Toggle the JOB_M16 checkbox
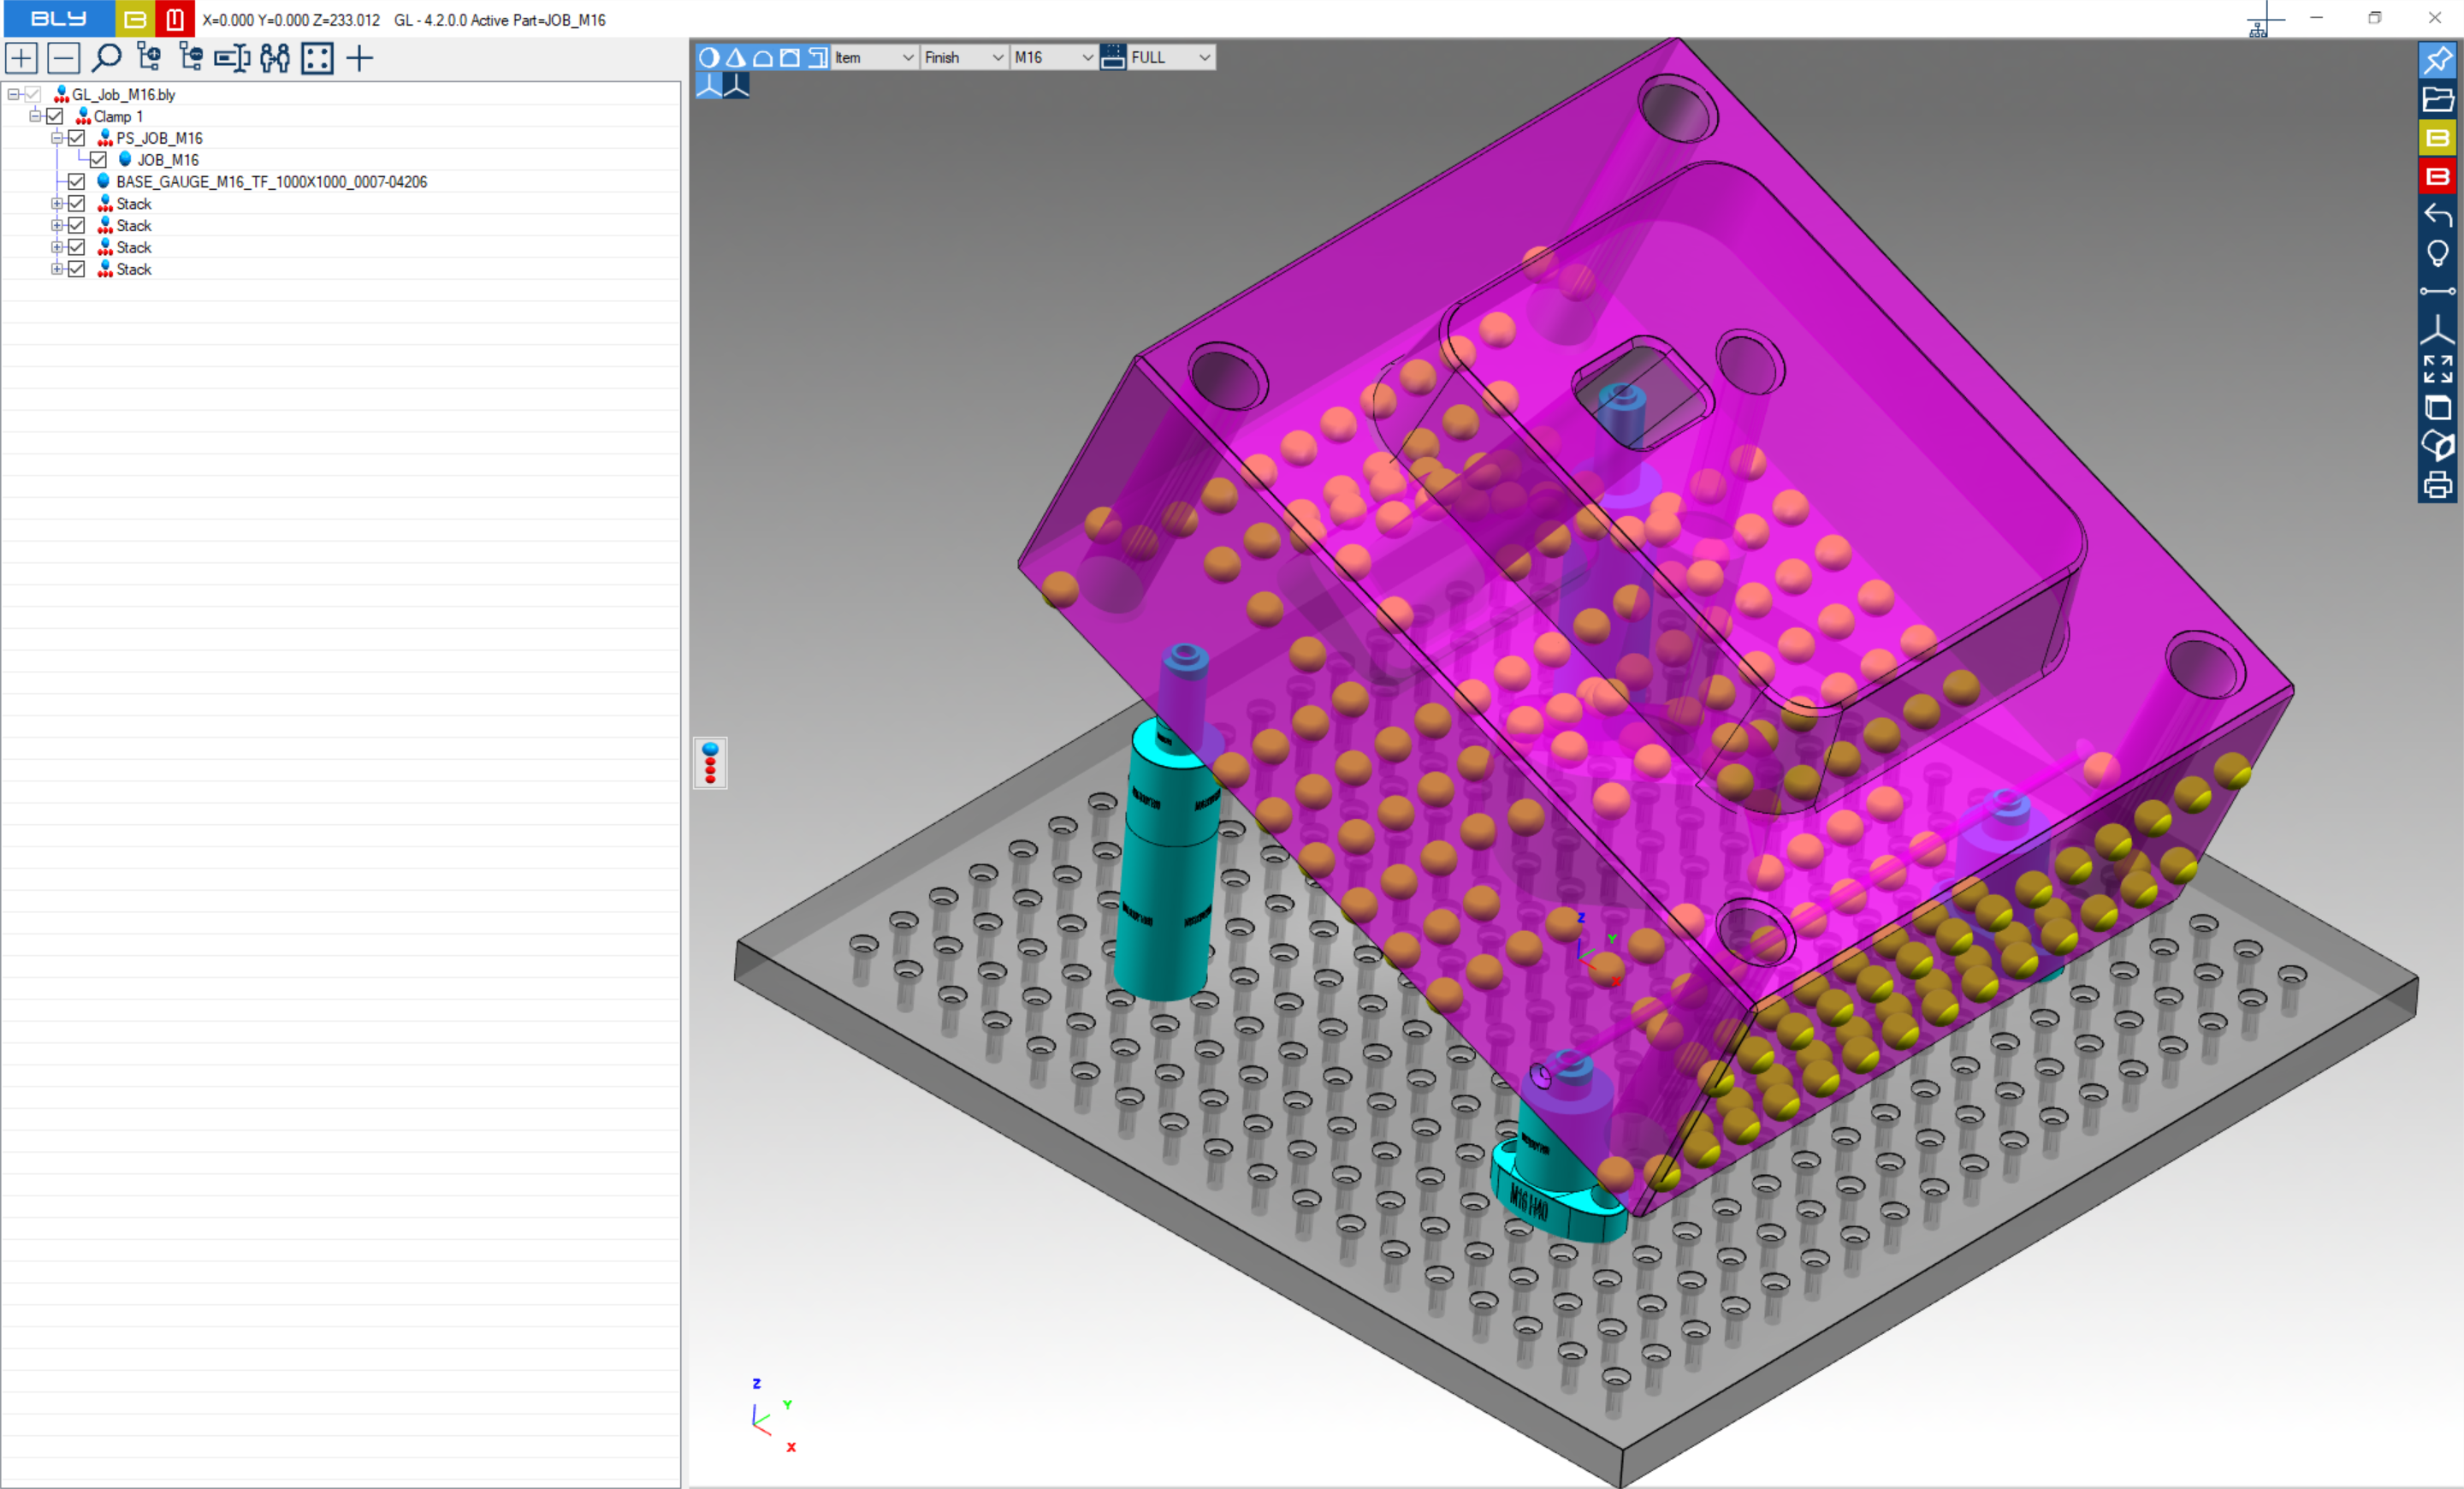 pyautogui.click(x=98, y=160)
